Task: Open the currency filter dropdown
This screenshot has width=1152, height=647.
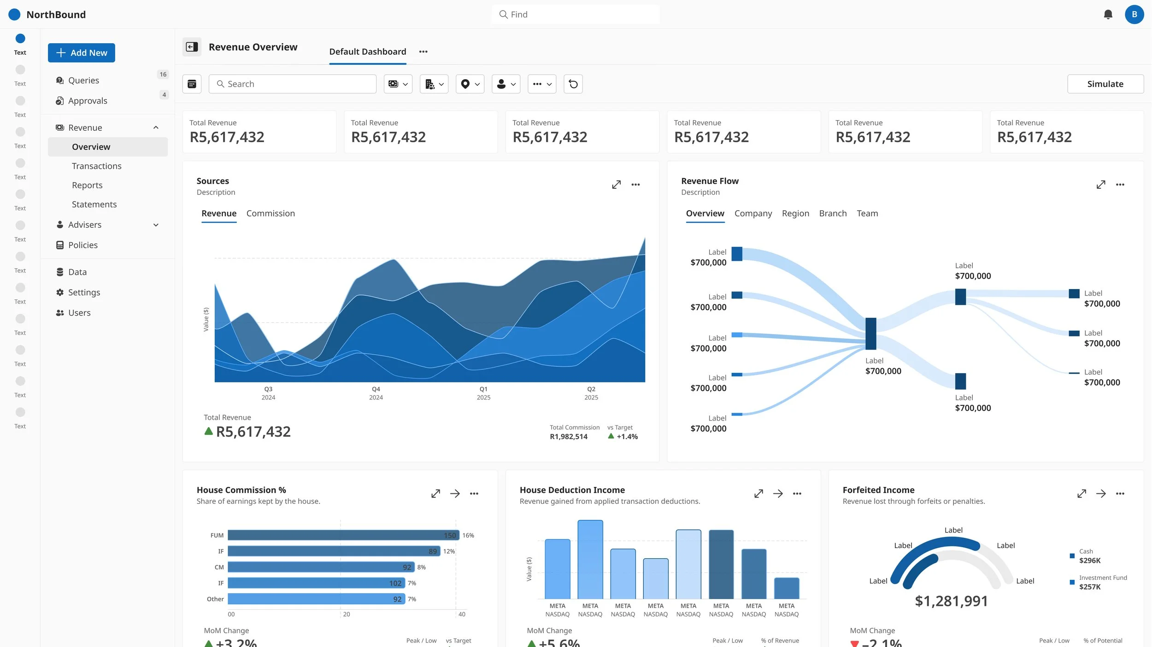Action: 398,84
